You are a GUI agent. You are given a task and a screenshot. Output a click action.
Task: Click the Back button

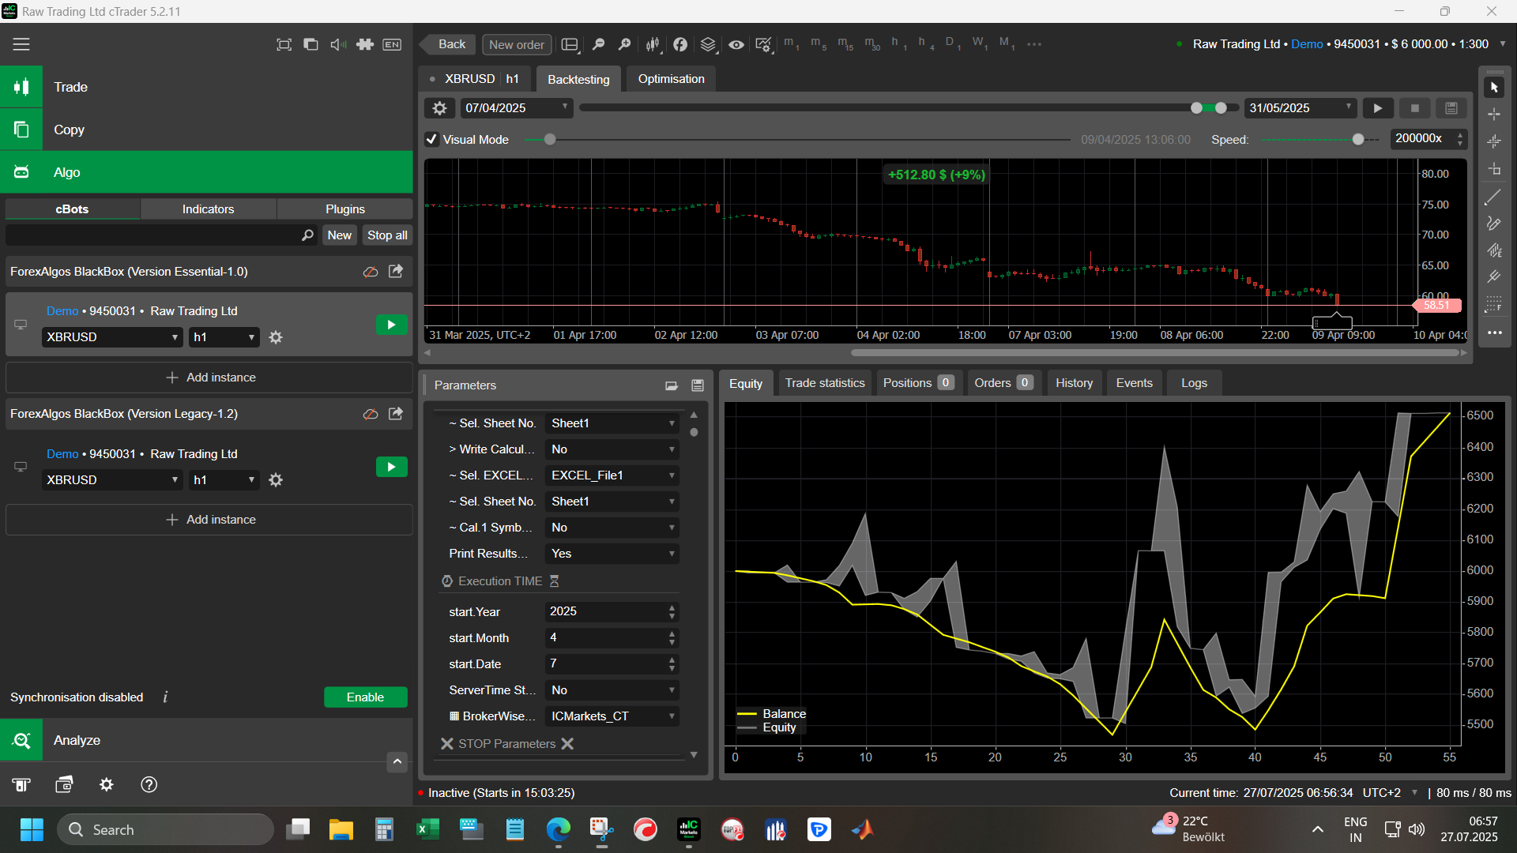coord(447,44)
